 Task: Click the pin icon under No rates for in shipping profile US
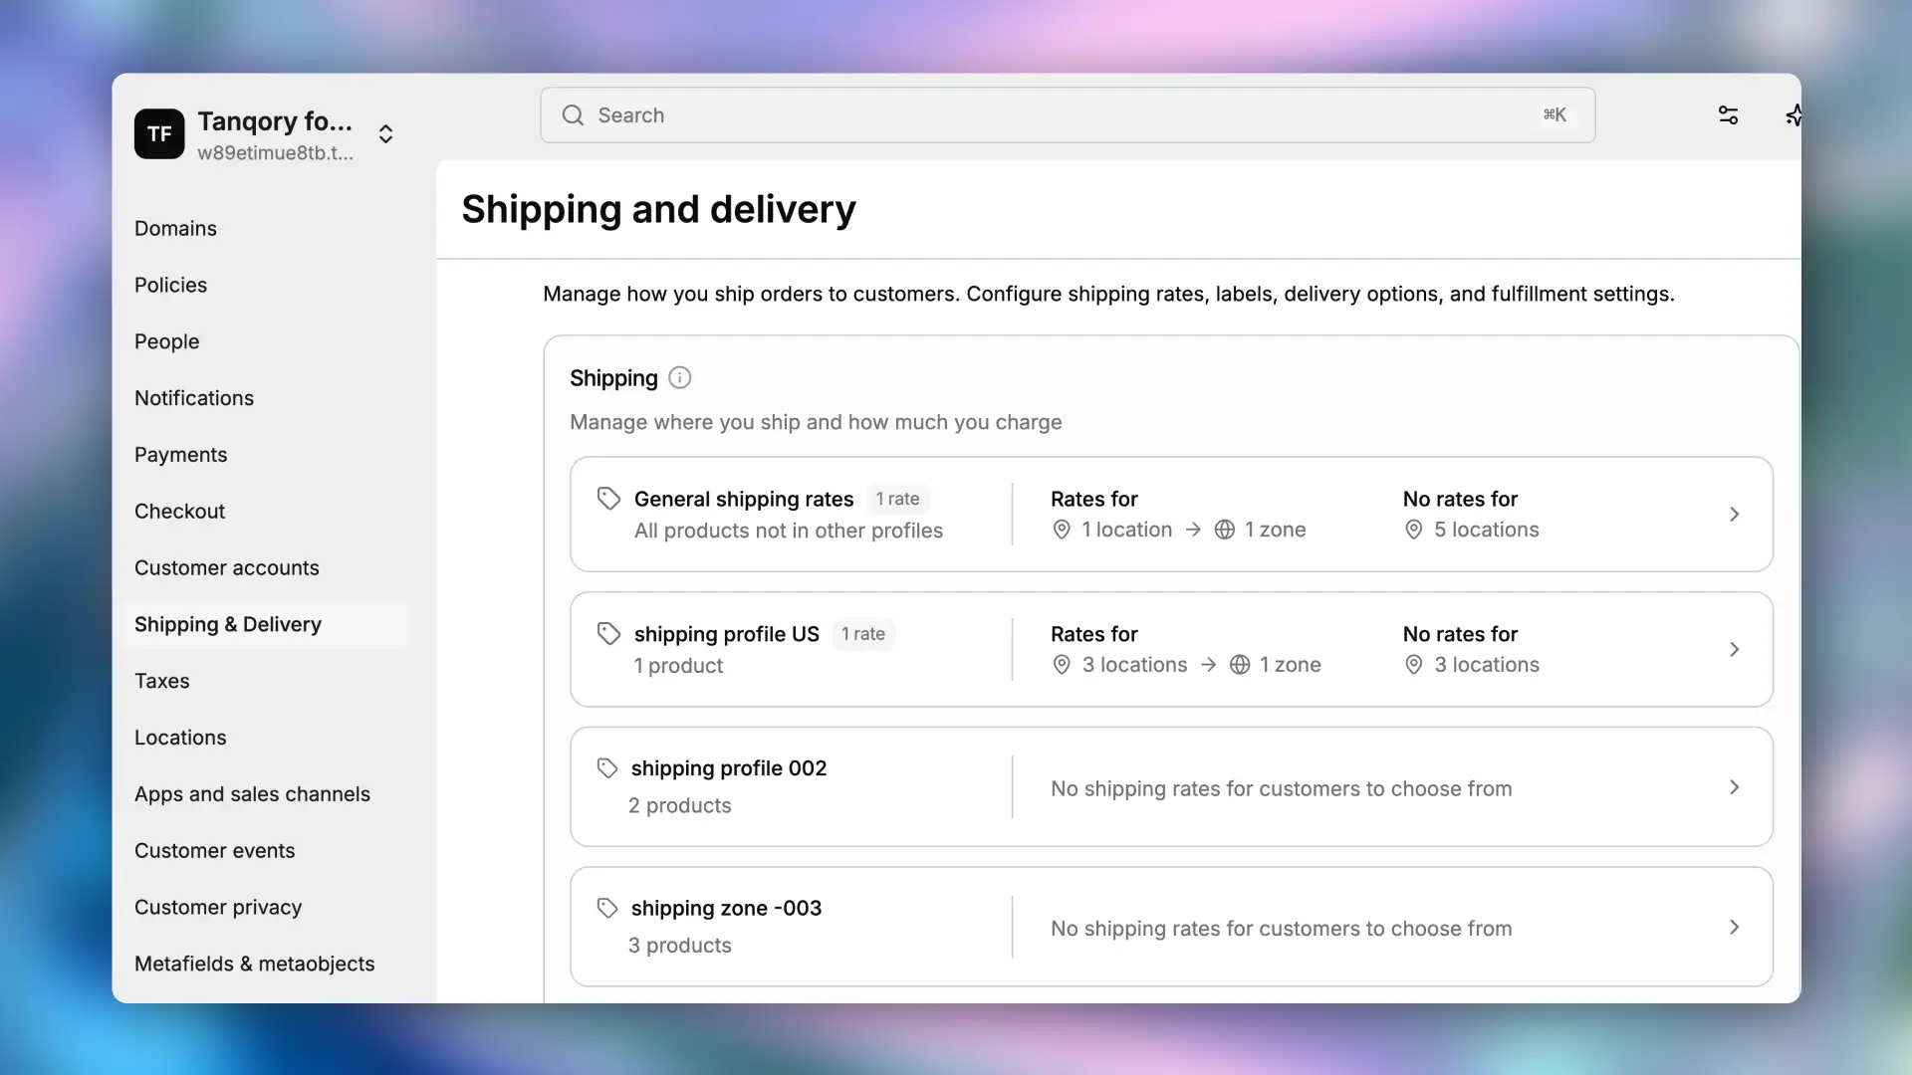click(x=1413, y=665)
